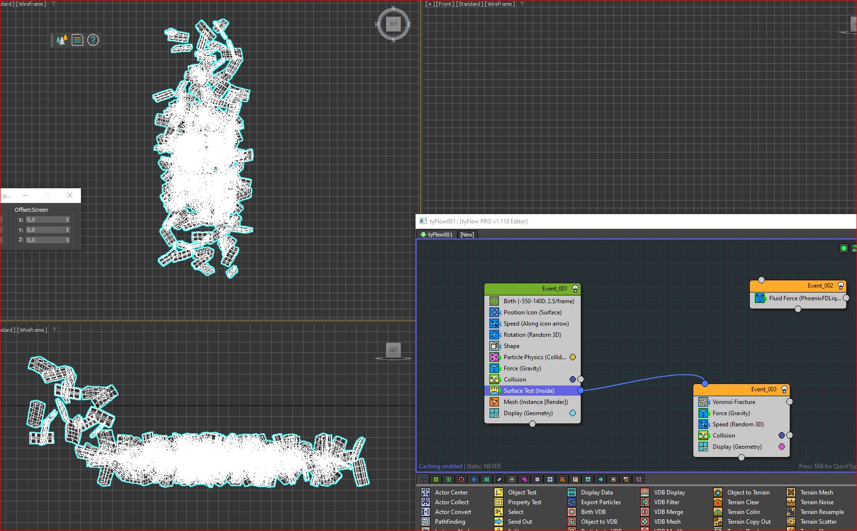This screenshot has height=531, width=857.
Task: Open the Wireframe menu in bottom-left viewport
Action: pyautogui.click(x=32, y=330)
